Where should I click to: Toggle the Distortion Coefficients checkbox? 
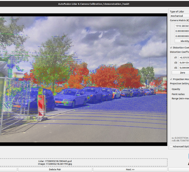point(171,48)
